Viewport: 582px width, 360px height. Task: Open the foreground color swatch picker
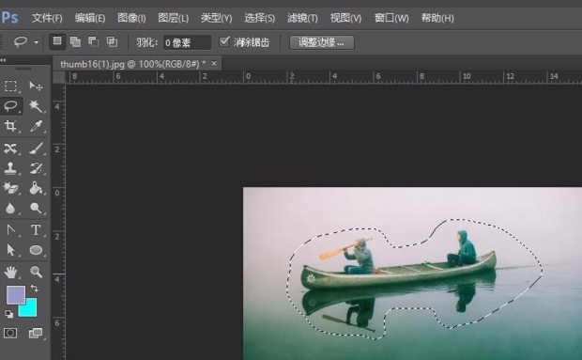pyautogui.click(x=16, y=294)
